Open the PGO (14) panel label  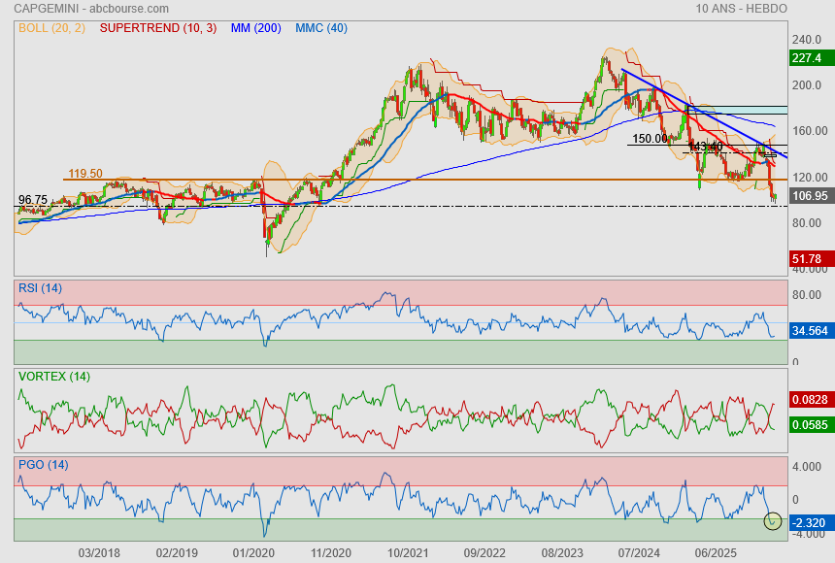pos(43,465)
